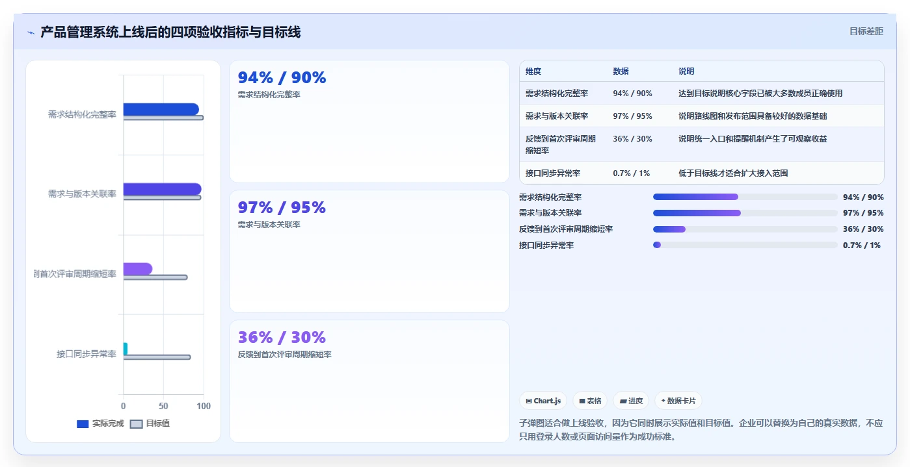Image resolution: width=910 pixels, height=467 pixels.
Task: Open the 36% / 30% data card
Action: click(x=369, y=381)
